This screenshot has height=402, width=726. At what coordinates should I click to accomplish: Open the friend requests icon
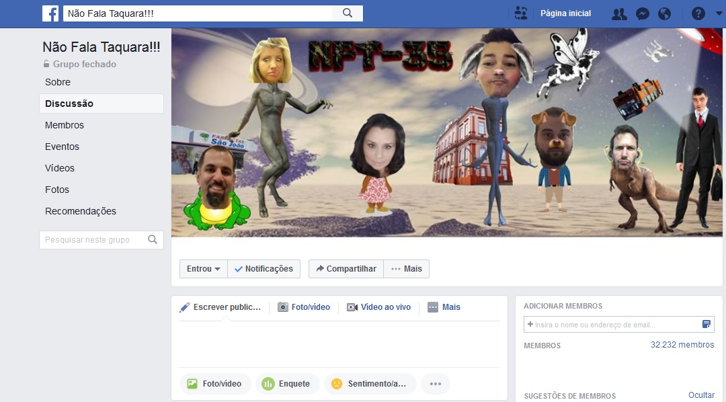coord(618,13)
